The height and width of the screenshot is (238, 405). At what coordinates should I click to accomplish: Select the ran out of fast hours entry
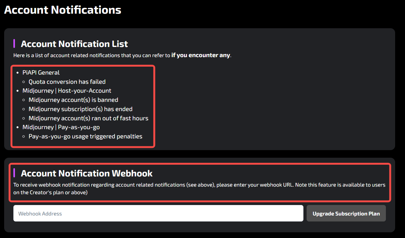pyautogui.click(x=88, y=118)
